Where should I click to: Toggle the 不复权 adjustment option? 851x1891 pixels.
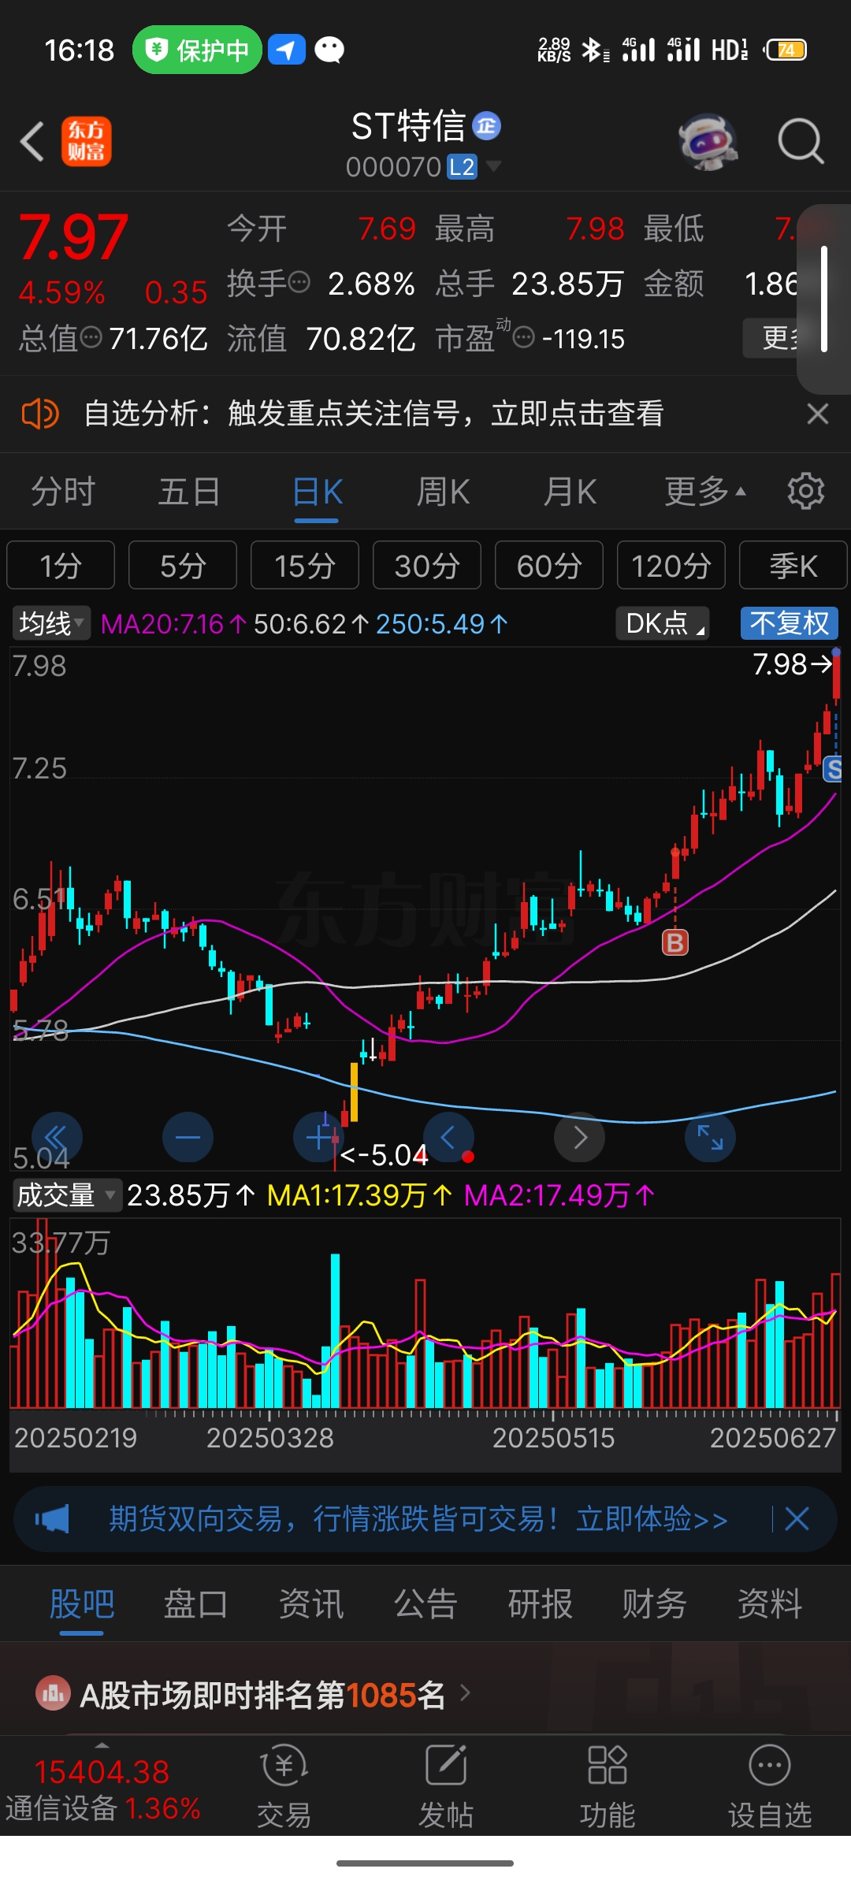point(789,623)
